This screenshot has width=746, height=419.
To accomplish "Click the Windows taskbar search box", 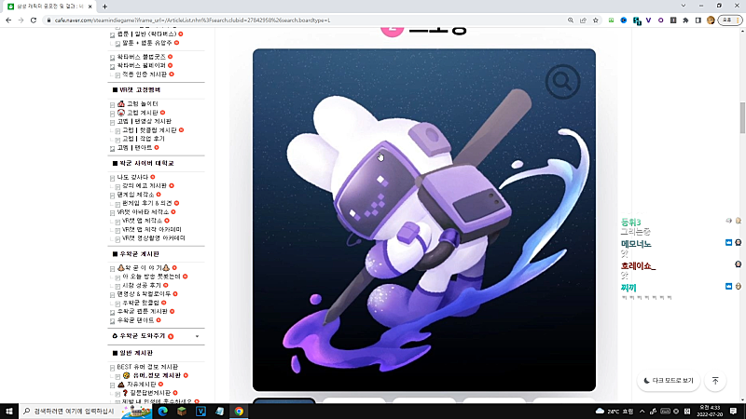I will click(86, 412).
